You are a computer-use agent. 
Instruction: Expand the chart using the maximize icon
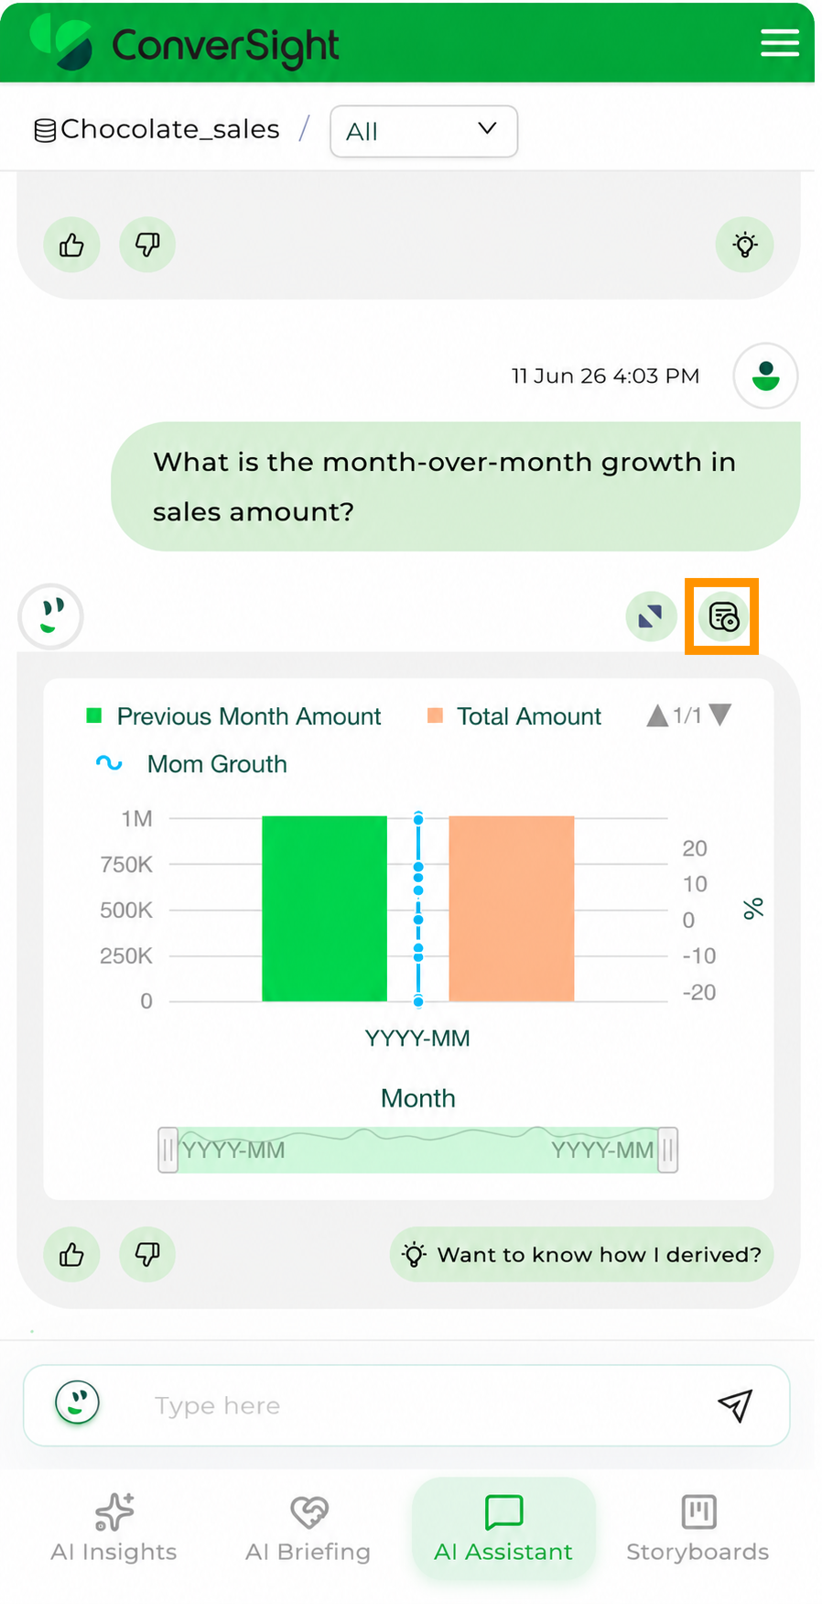(x=651, y=617)
